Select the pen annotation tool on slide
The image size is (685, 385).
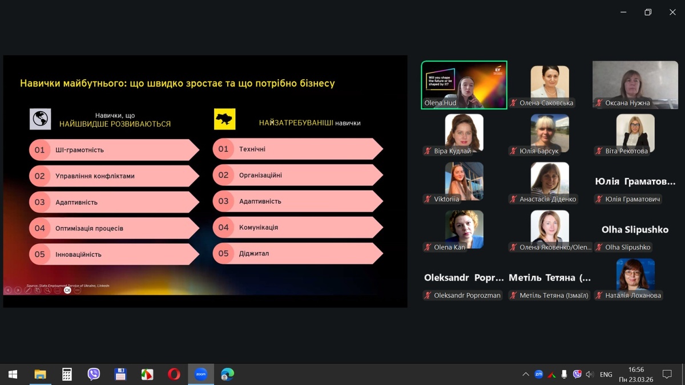click(28, 290)
